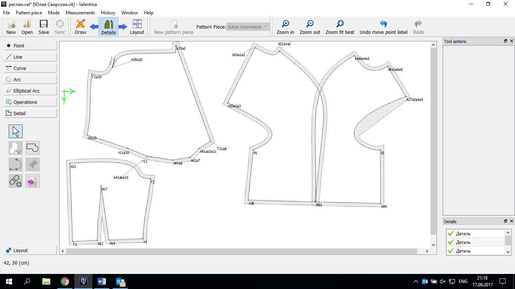
Task: Click the chain link with plus tool
Action: click(x=16, y=181)
